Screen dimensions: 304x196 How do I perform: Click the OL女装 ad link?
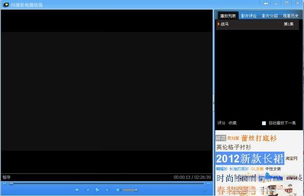[257, 169]
